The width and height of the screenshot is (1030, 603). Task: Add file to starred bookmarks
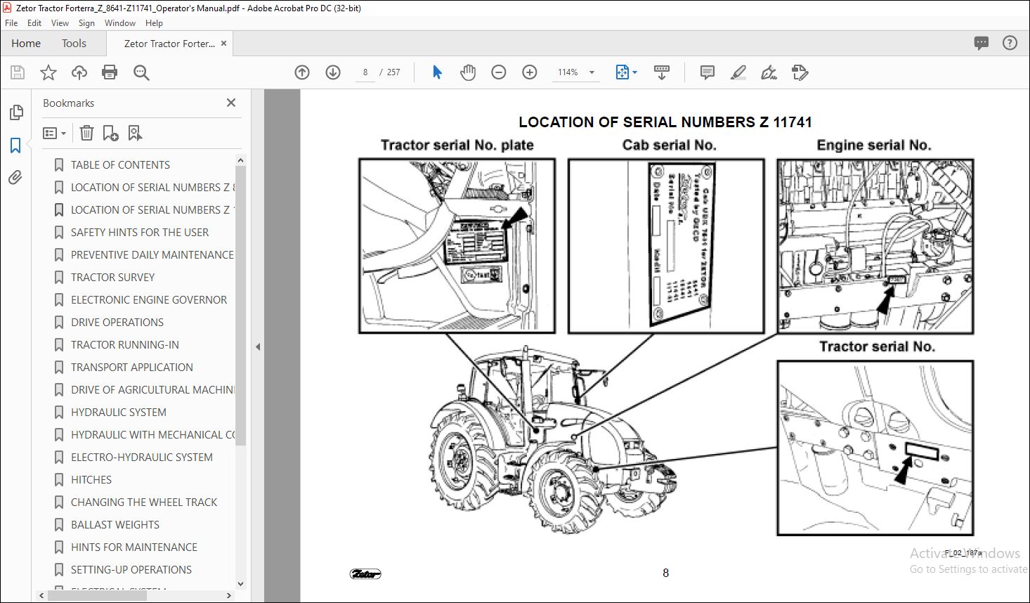(x=48, y=72)
